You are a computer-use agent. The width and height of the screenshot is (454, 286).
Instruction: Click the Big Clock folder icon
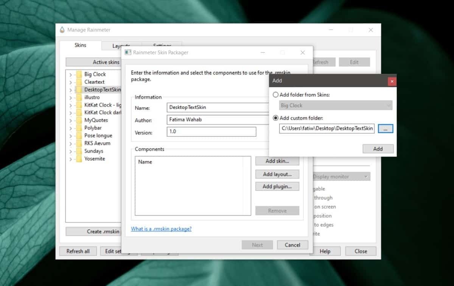(79, 74)
